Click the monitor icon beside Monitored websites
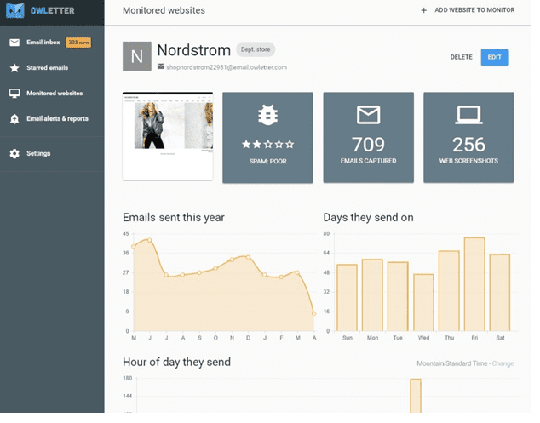 point(14,94)
